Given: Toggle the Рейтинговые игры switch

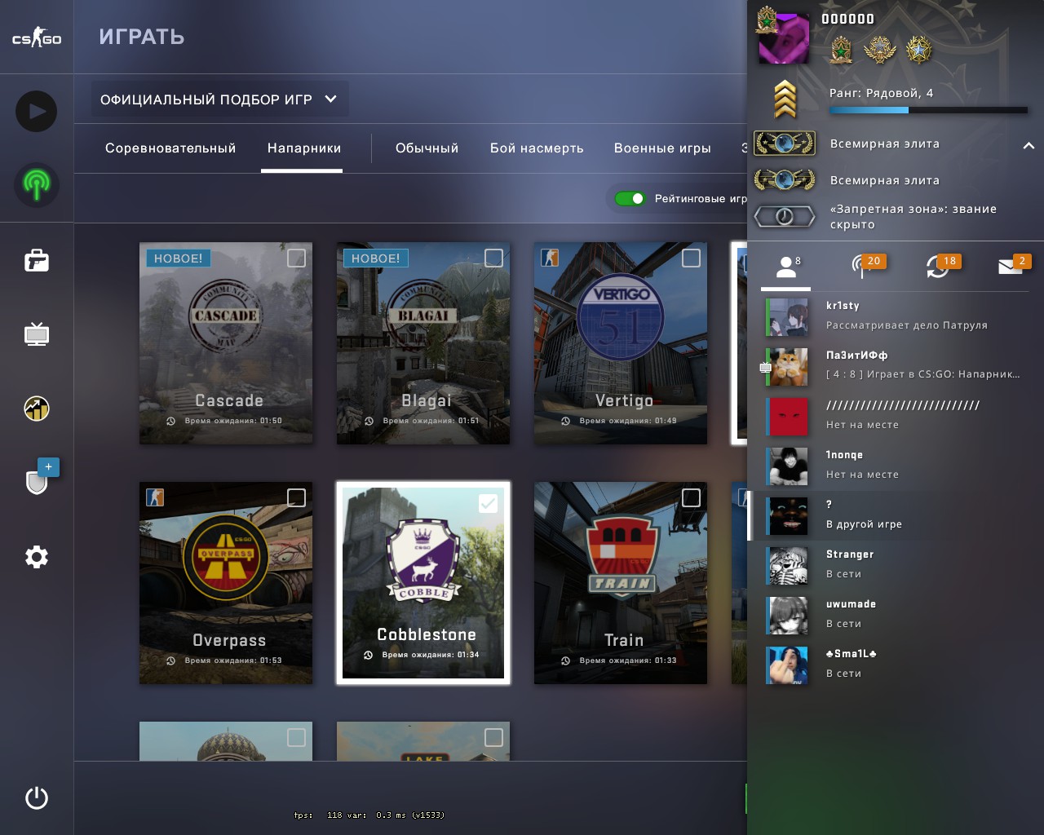Looking at the screenshot, I should 630,198.
